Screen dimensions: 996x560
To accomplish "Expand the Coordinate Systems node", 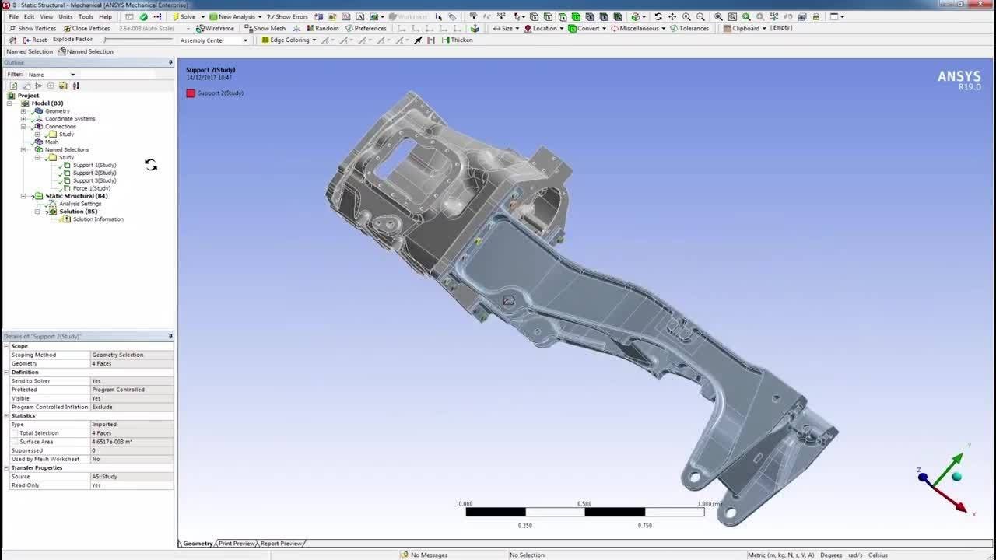I will (x=23, y=119).
